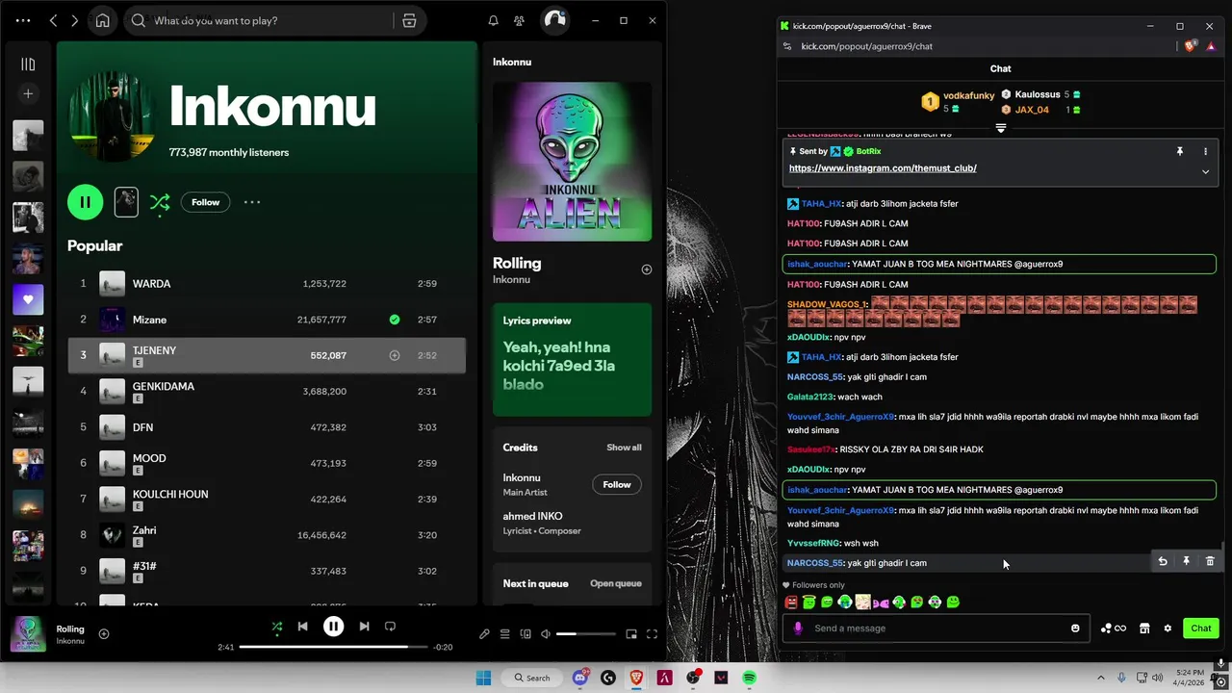Open Friend Activity icon in Spotify
Image resolution: width=1232 pixels, height=693 pixels.
pyautogui.click(x=519, y=20)
